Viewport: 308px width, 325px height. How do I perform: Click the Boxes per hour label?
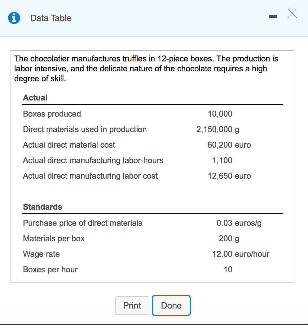coord(50,269)
